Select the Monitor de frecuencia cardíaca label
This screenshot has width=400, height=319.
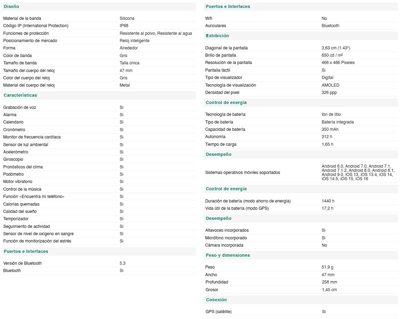(x=32, y=137)
